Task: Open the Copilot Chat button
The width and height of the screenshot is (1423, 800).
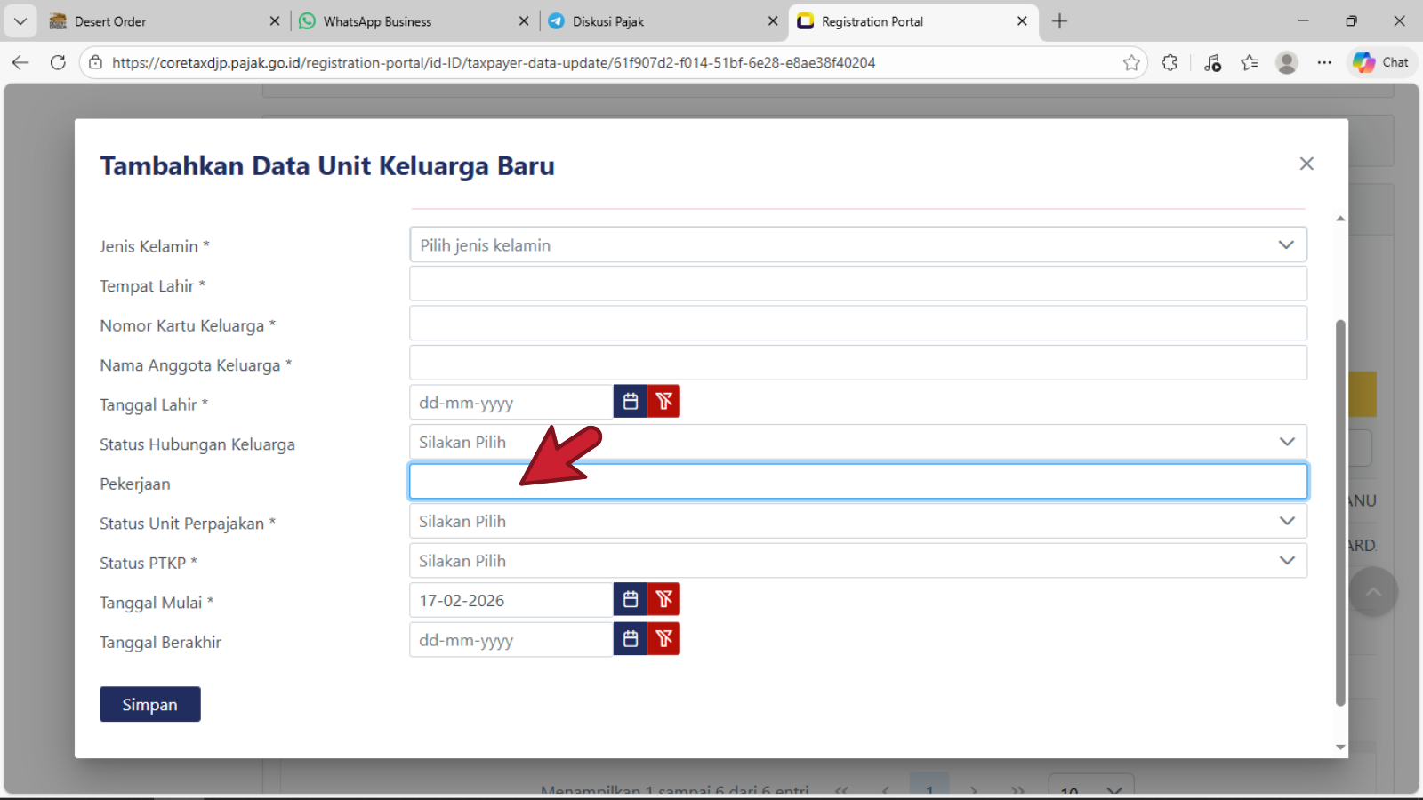Action: coord(1380,63)
